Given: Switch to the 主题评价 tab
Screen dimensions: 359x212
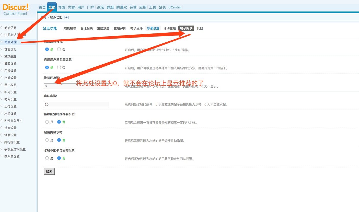Looking at the screenshot, I should [120, 28].
